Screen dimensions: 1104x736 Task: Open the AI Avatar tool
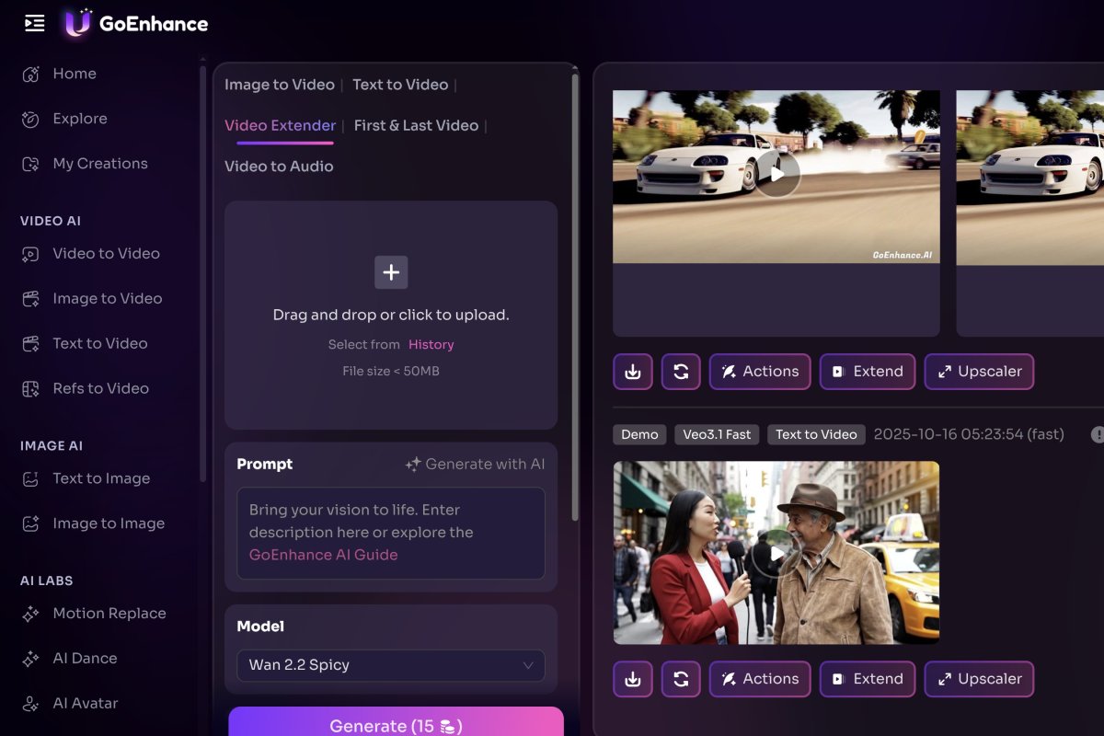pyautogui.click(x=86, y=703)
